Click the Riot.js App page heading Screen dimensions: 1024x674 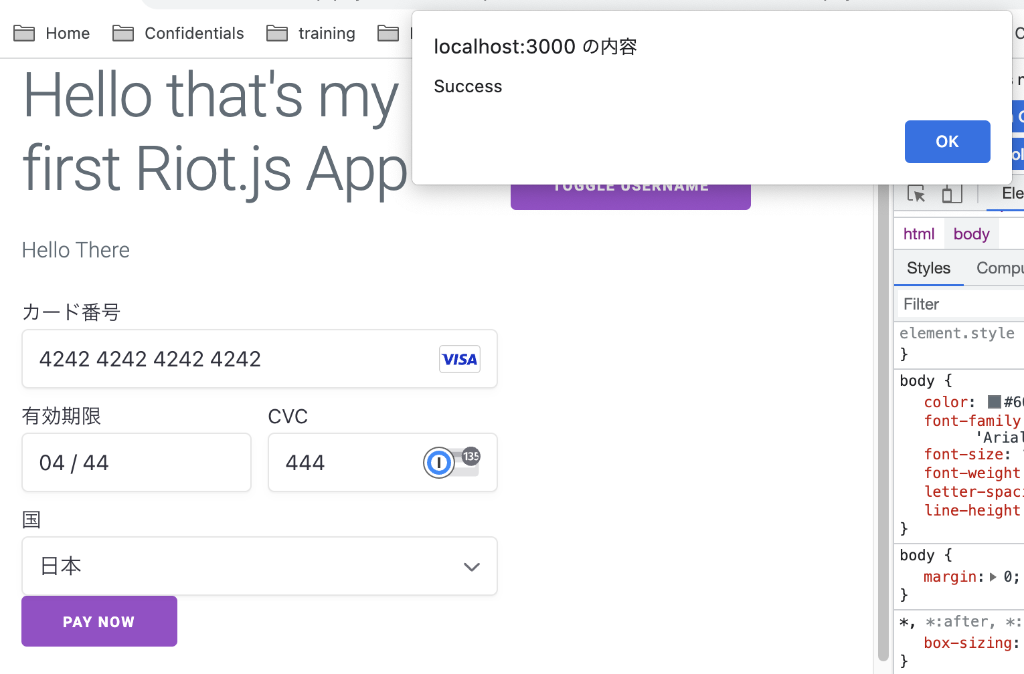214,132
